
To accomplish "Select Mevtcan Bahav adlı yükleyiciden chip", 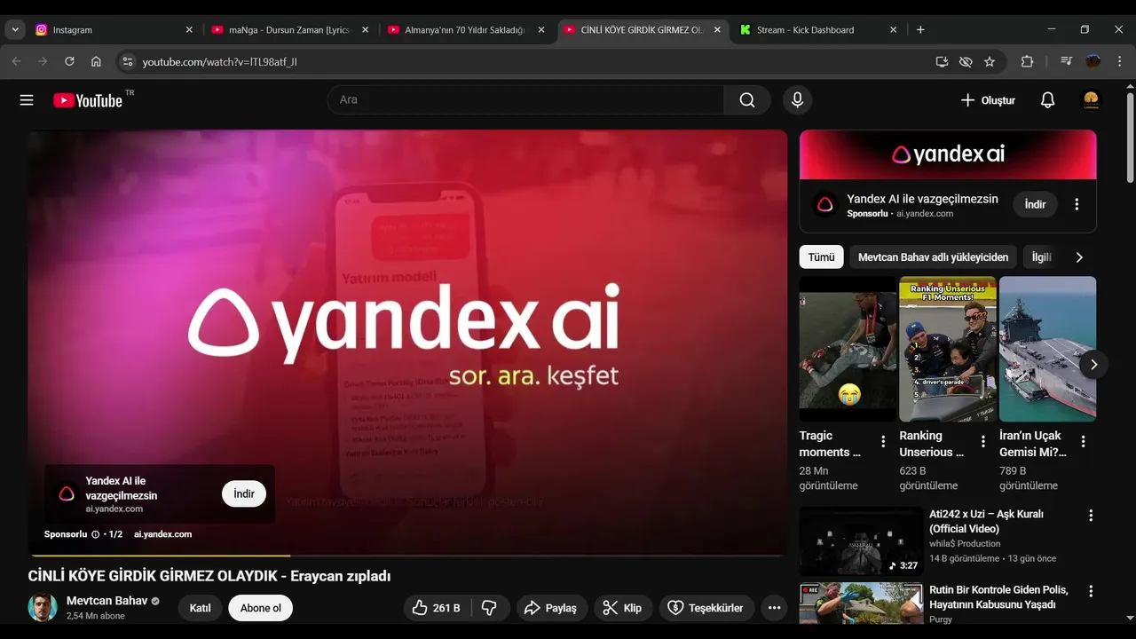I will click(x=933, y=257).
